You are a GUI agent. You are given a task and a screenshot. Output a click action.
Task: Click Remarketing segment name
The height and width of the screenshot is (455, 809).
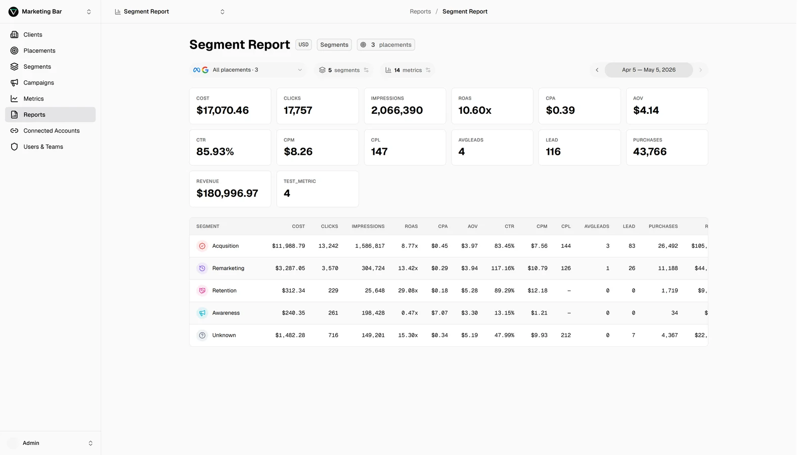click(x=228, y=268)
